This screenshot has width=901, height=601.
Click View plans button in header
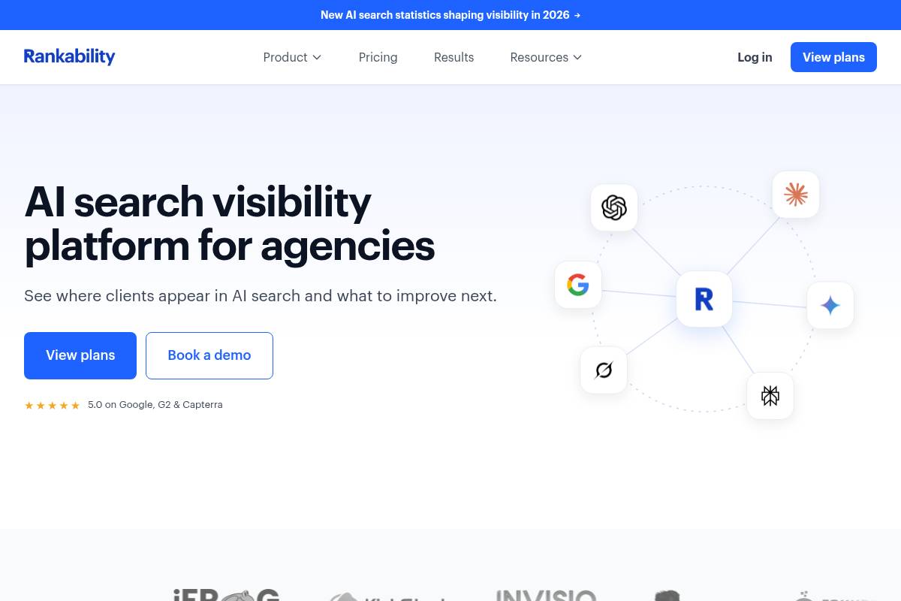(833, 57)
